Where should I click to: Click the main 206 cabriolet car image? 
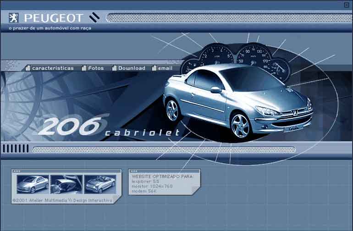pyautogui.click(x=238, y=101)
